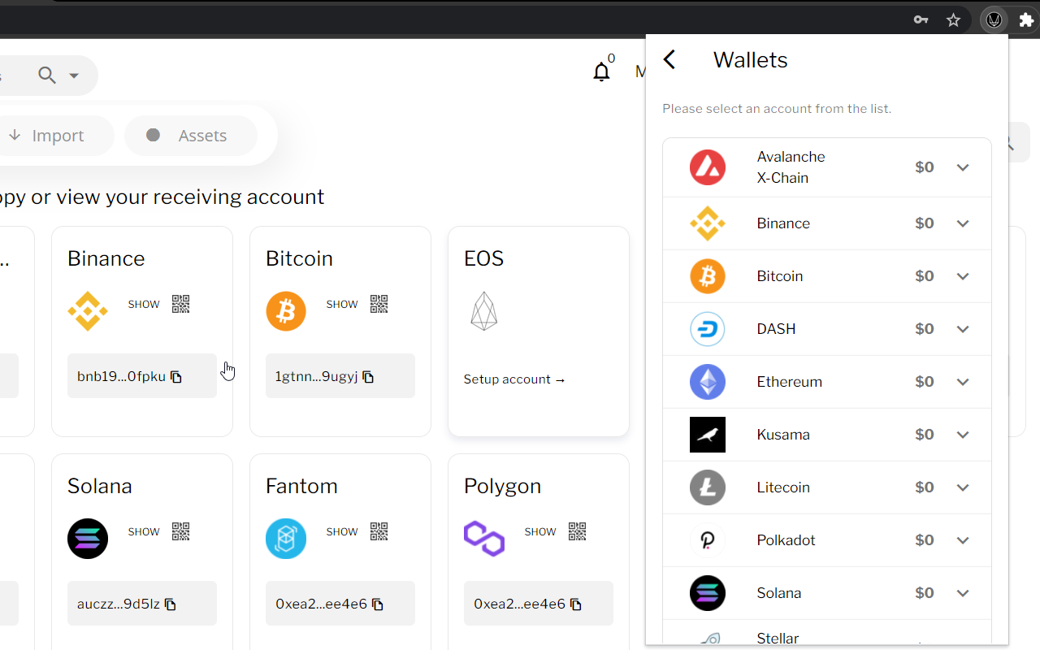Click the Kusama icon in the wallets list

[708, 435]
